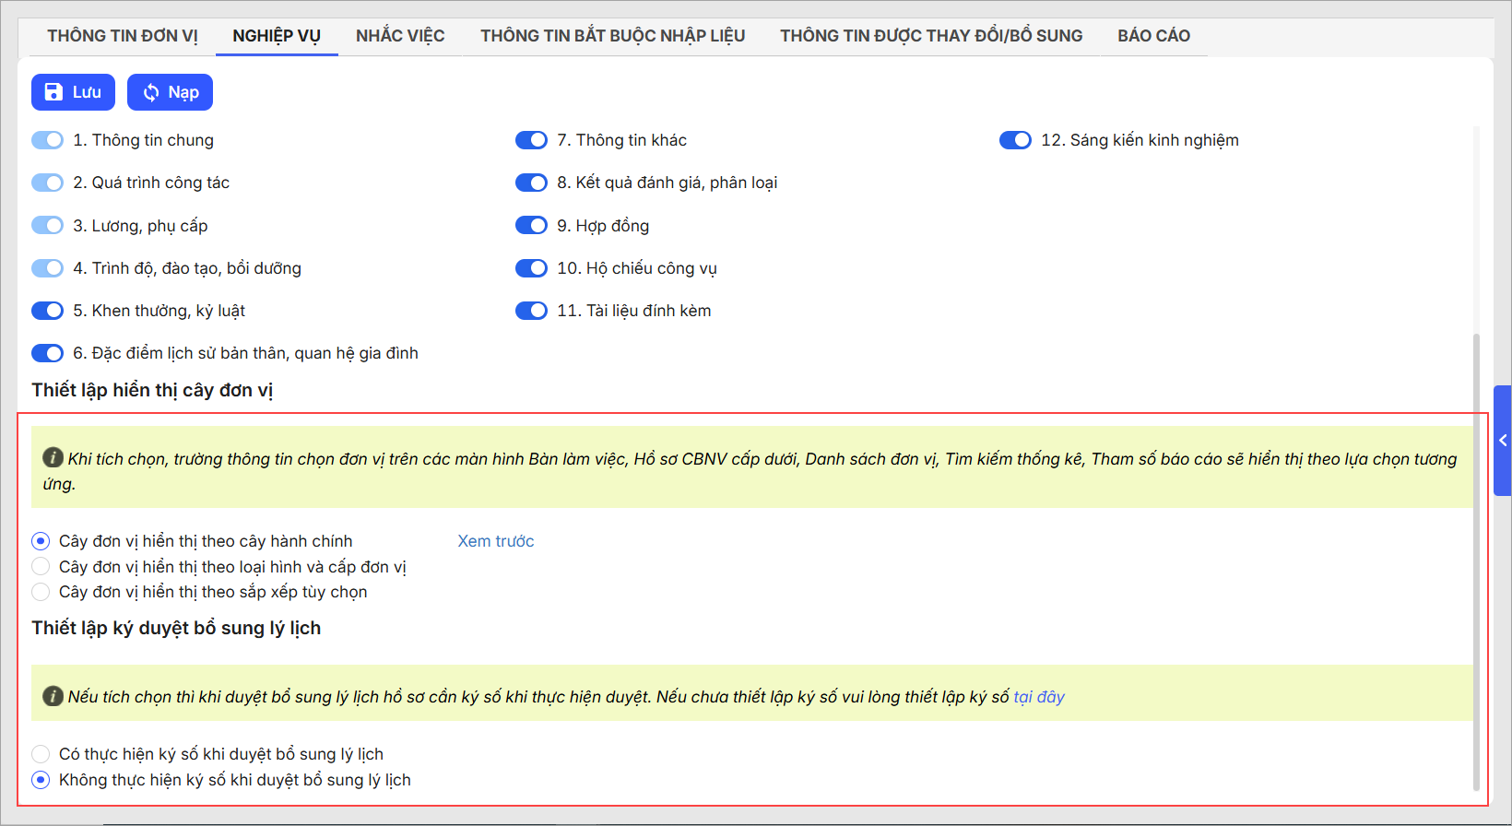The image size is (1512, 826).
Task: Select unit tree by loại hình và cấp
Action: click(x=41, y=566)
